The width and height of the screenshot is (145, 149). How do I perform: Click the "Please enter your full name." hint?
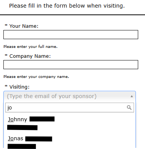(30, 47)
